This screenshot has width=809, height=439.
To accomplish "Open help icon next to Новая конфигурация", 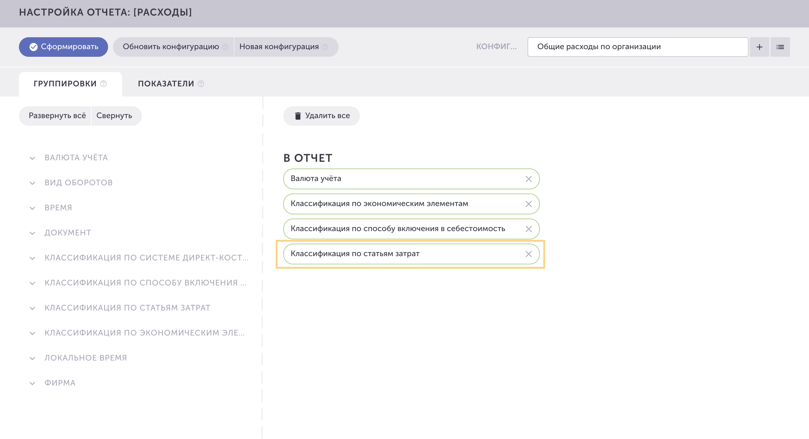I will 325,47.
